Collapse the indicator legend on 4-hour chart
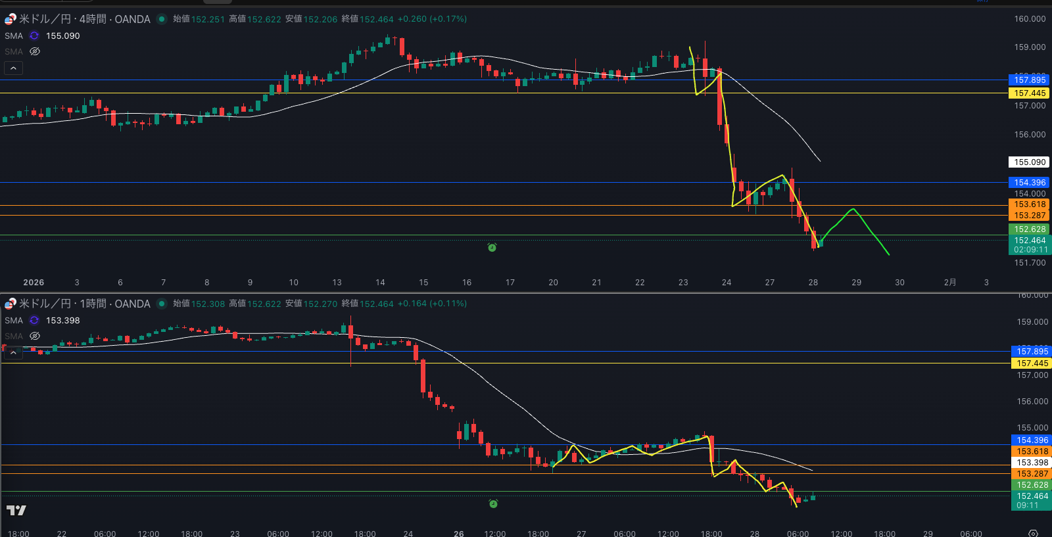The image size is (1052, 537). coord(13,68)
